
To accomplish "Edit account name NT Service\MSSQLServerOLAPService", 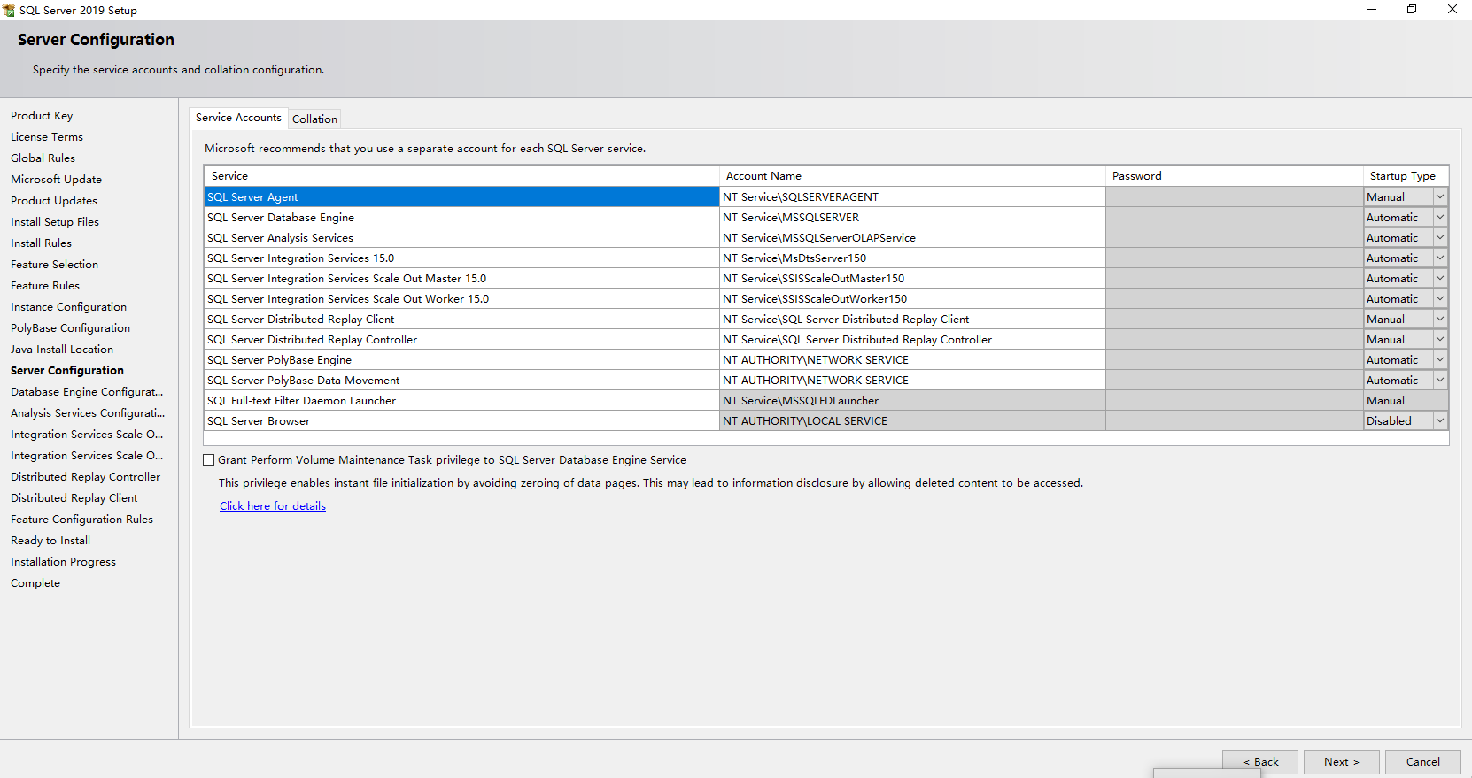I will pyautogui.click(x=912, y=237).
